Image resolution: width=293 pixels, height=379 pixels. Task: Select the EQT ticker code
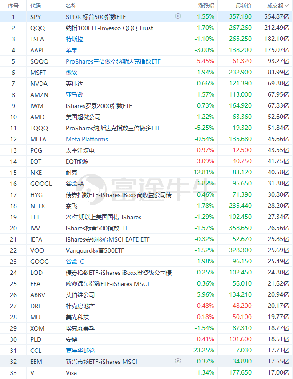pyautogui.click(x=36, y=161)
